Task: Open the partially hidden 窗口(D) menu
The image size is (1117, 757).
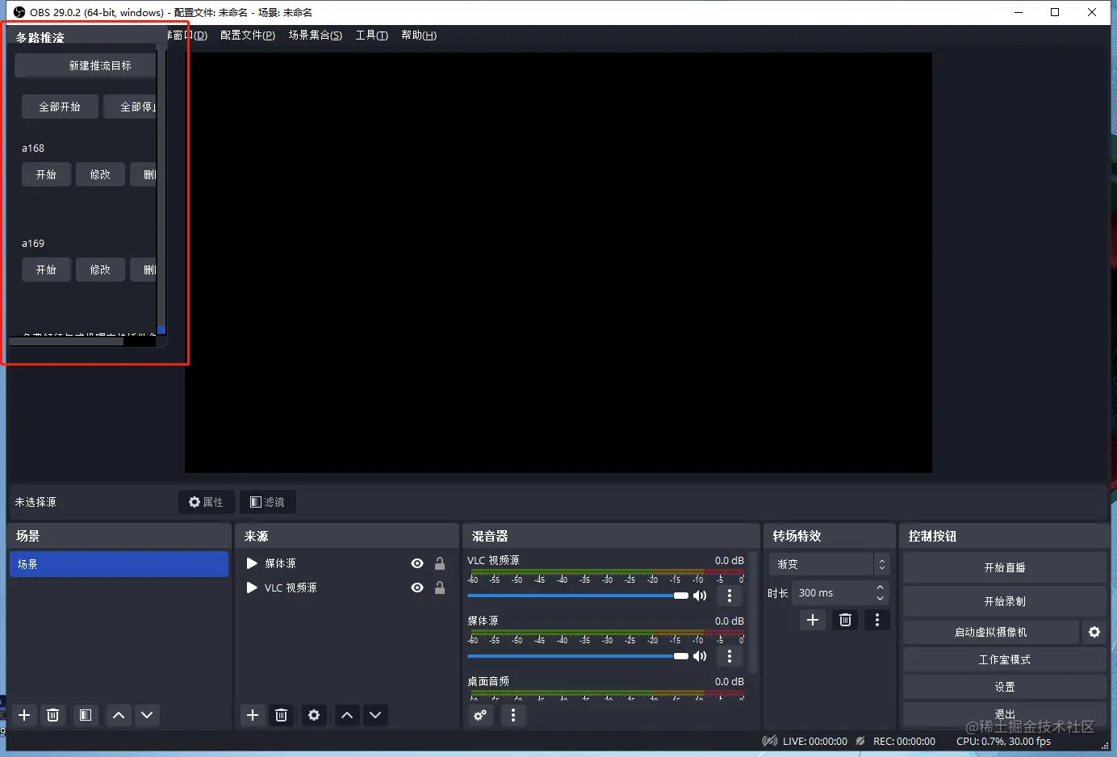Action: point(189,35)
